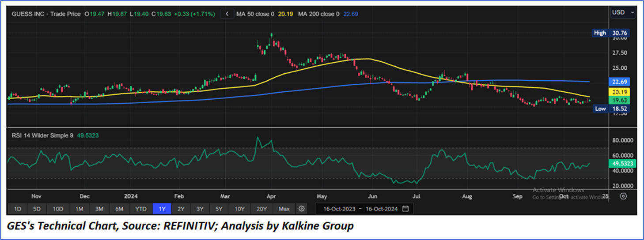The height and width of the screenshot is (240, 644).
Task: Click the Jul label on time axis
Action: pos(417,196)
